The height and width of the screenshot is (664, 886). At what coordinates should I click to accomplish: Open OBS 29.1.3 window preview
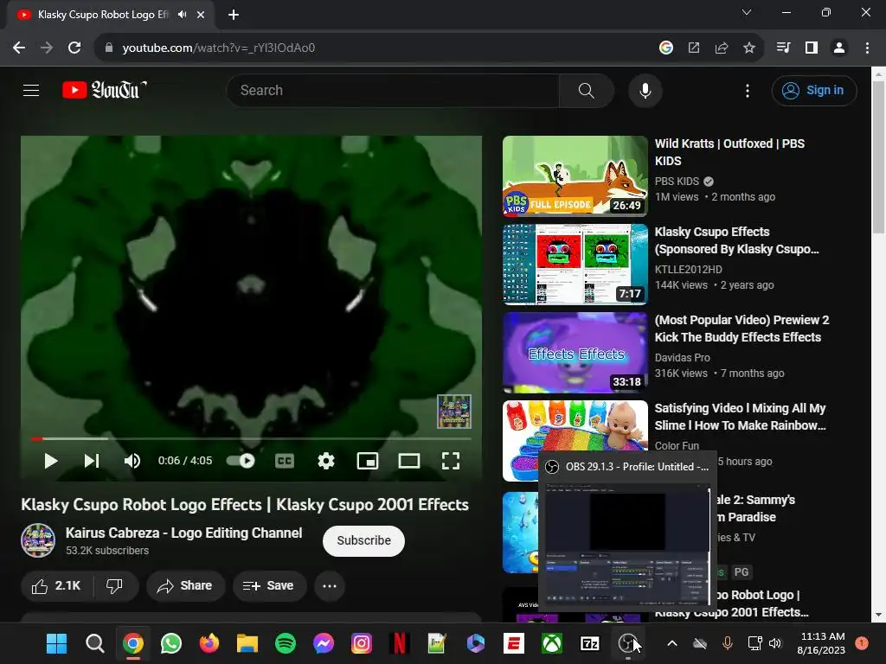click(x=626, y=531)
